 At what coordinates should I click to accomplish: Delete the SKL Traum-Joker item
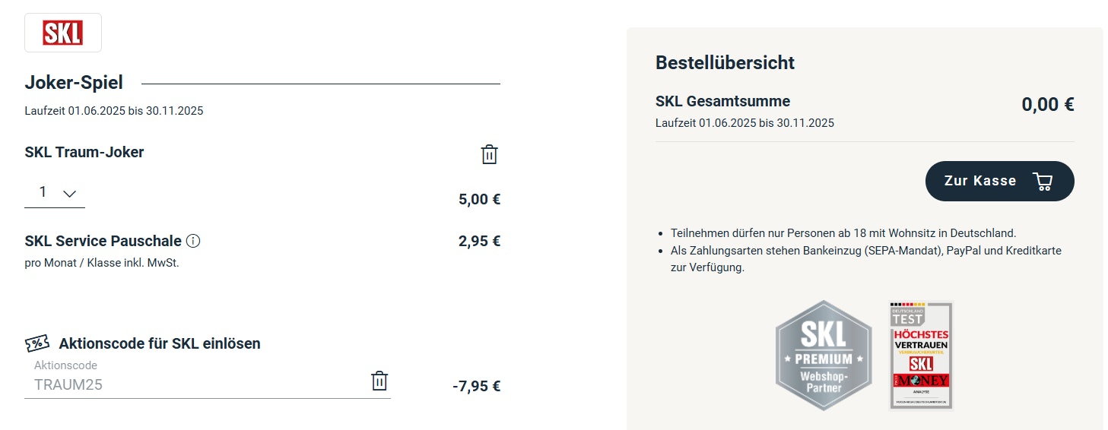pyautogui.click(x=489, y=154)
